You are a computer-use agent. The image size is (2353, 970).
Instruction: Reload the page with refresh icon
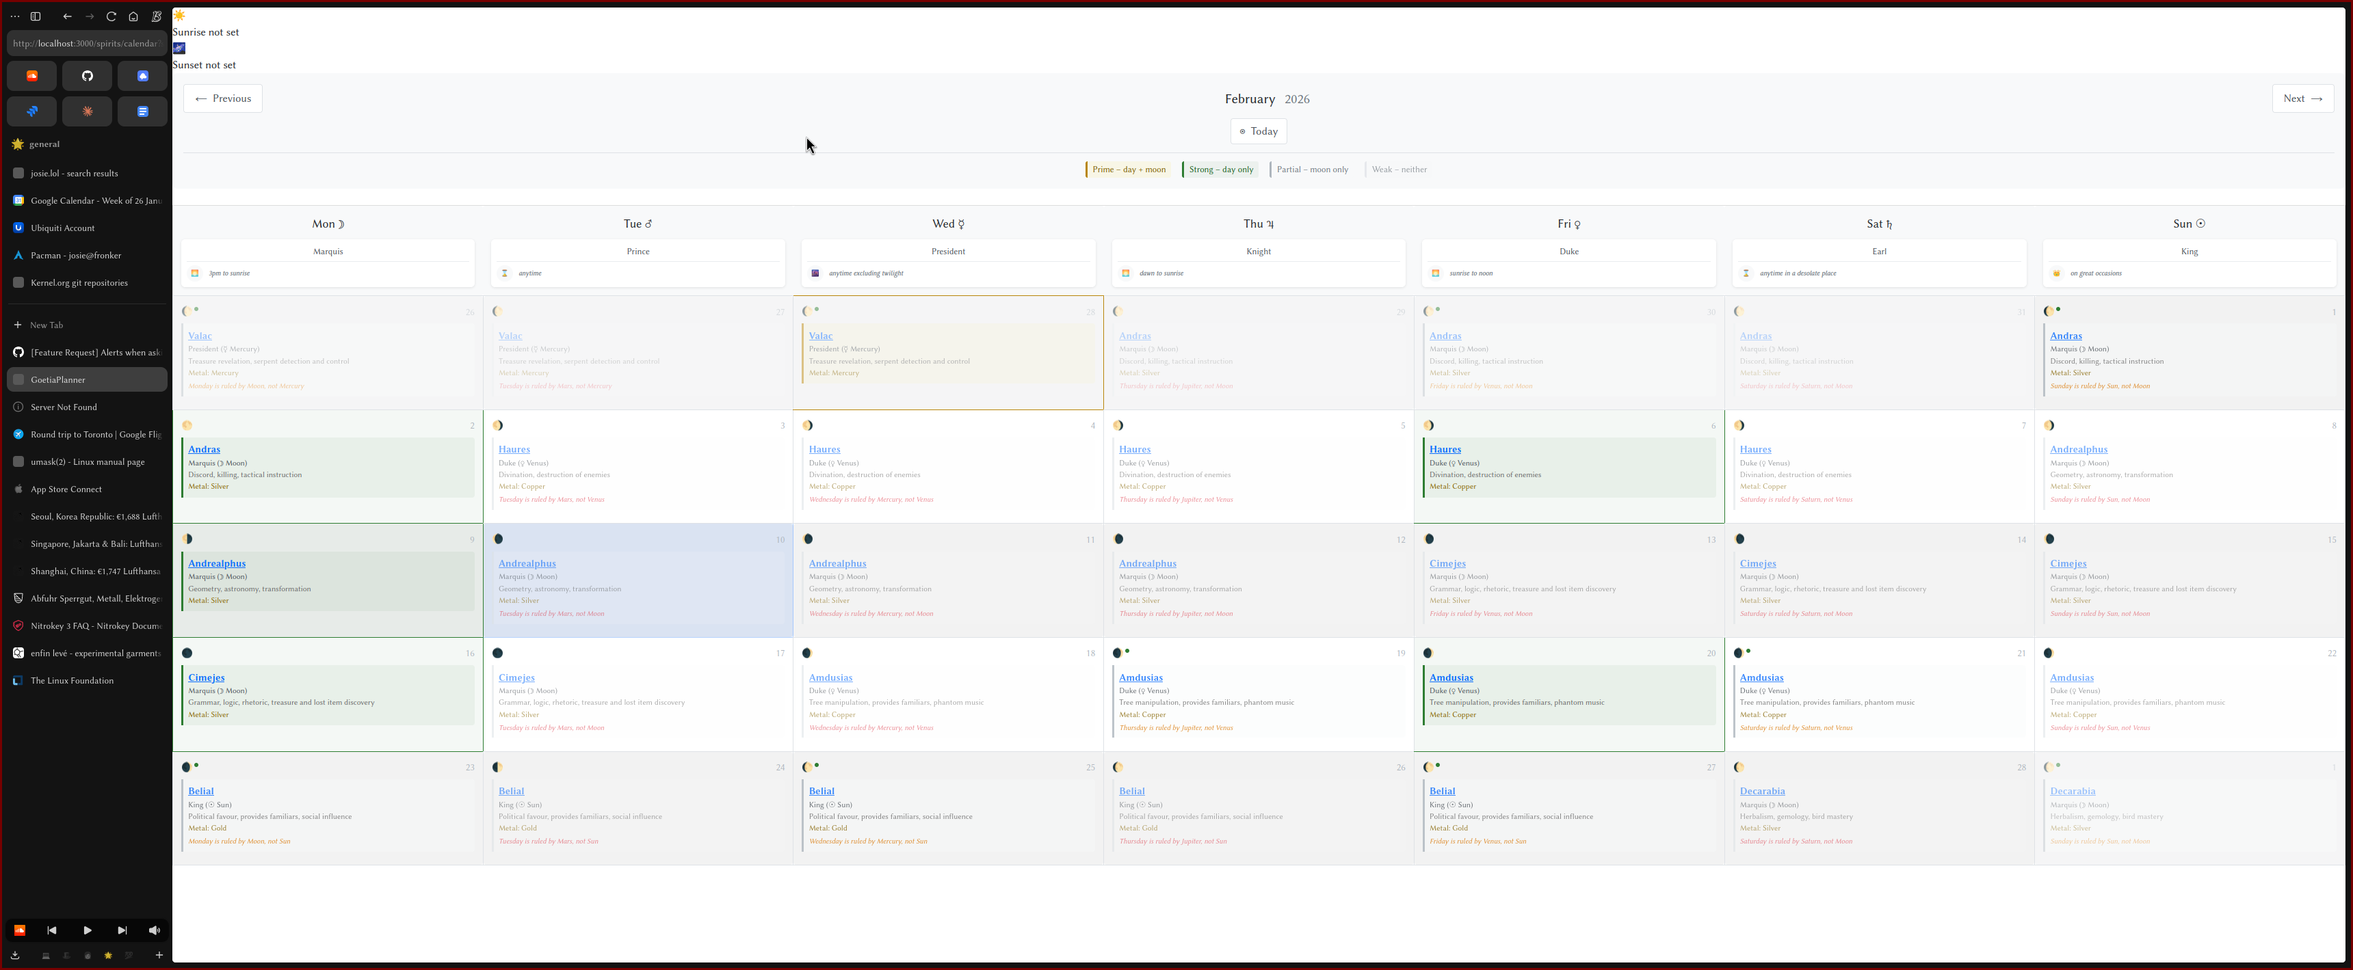tap(111, 16)
